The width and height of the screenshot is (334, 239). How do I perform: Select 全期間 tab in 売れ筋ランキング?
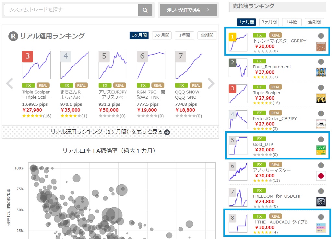click(315, 22)
